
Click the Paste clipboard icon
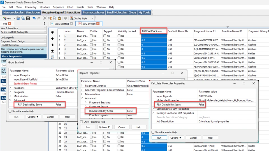[60, 18]
